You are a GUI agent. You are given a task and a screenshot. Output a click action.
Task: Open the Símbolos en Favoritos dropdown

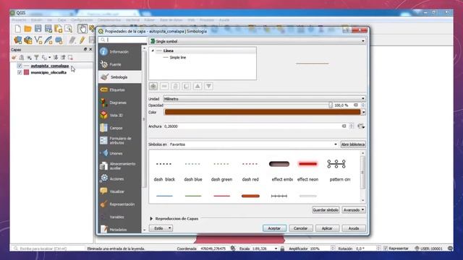point(254,144)
